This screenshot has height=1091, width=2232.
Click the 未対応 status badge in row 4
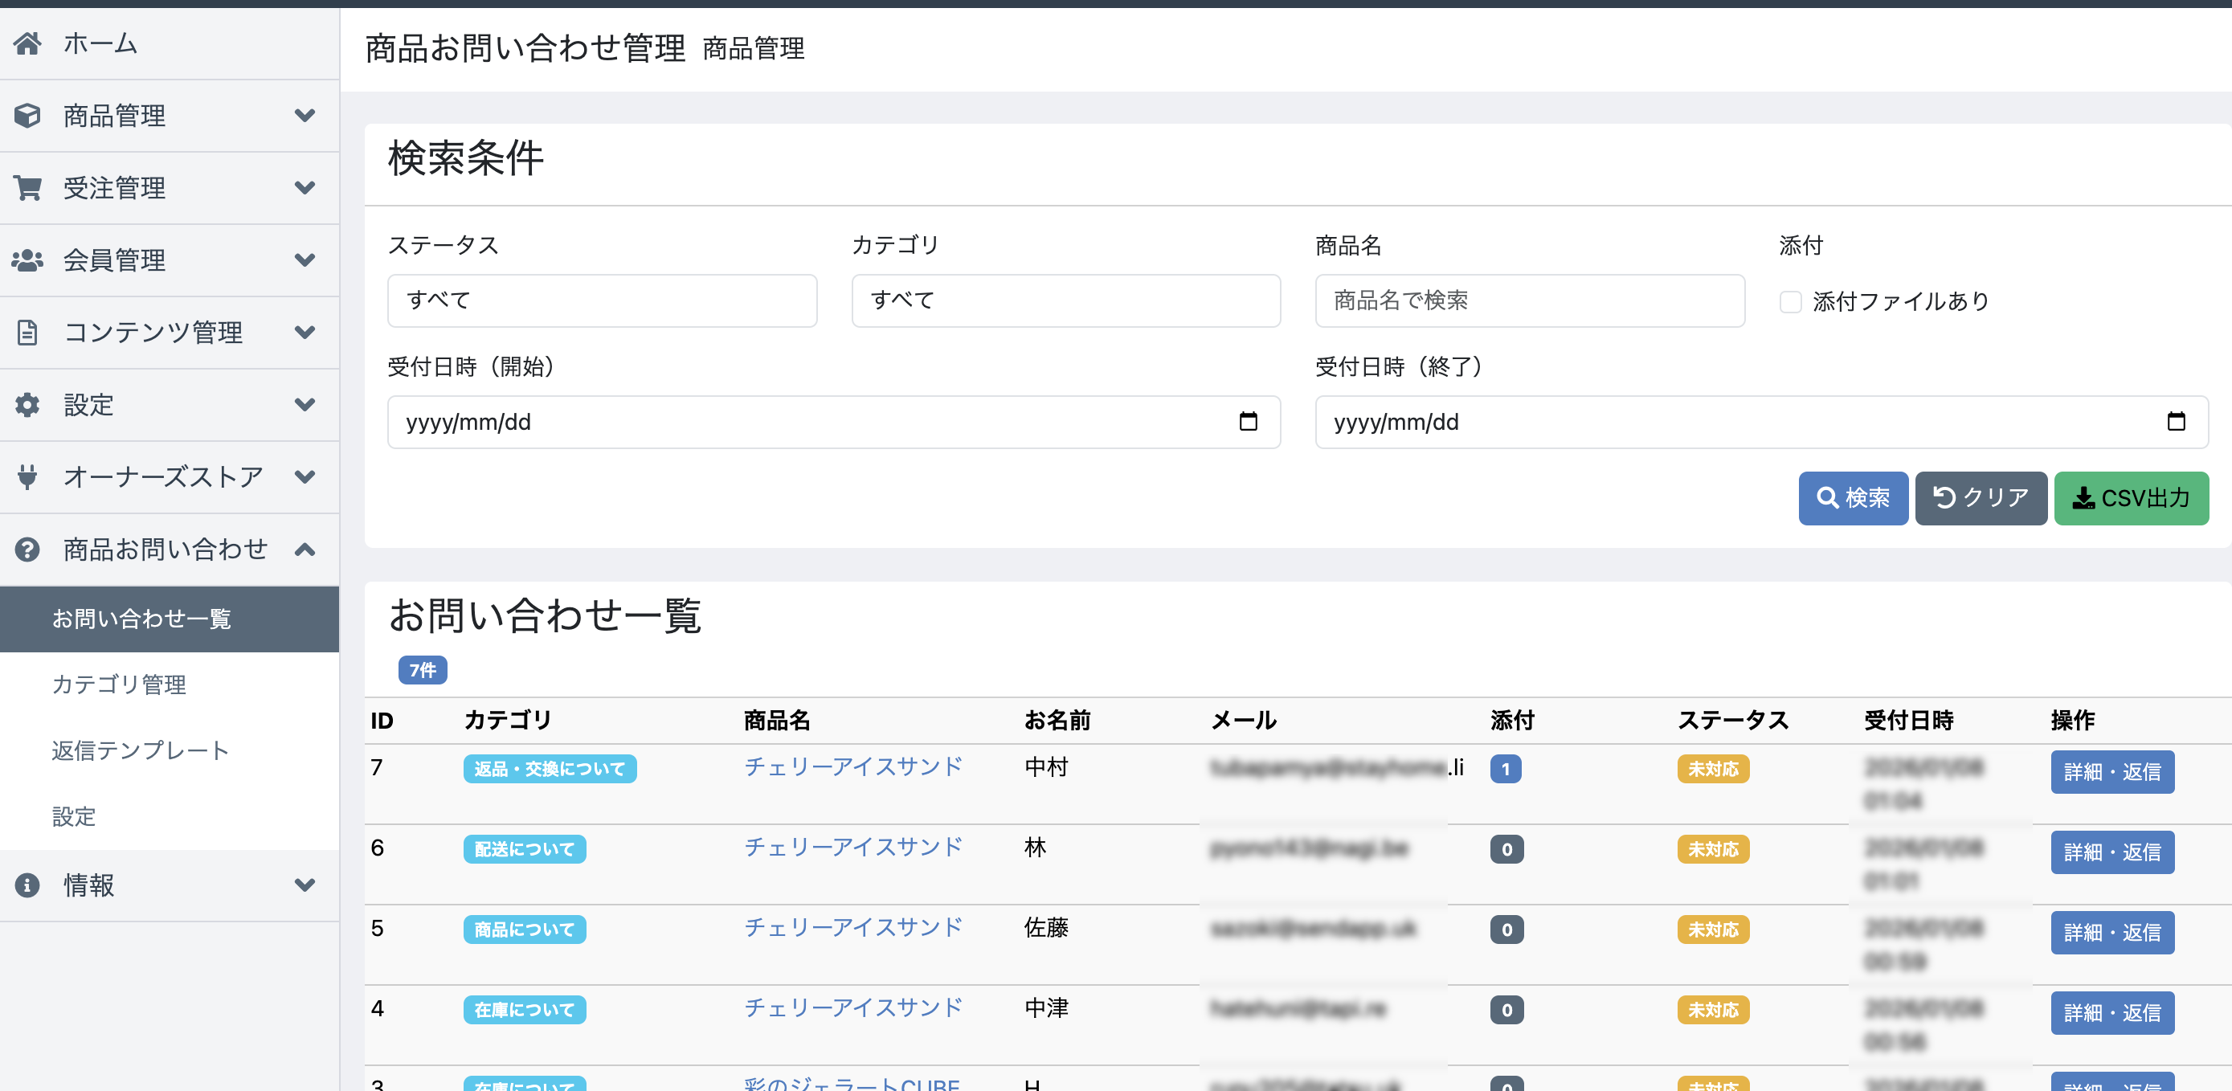[x=1712, y=1011]
